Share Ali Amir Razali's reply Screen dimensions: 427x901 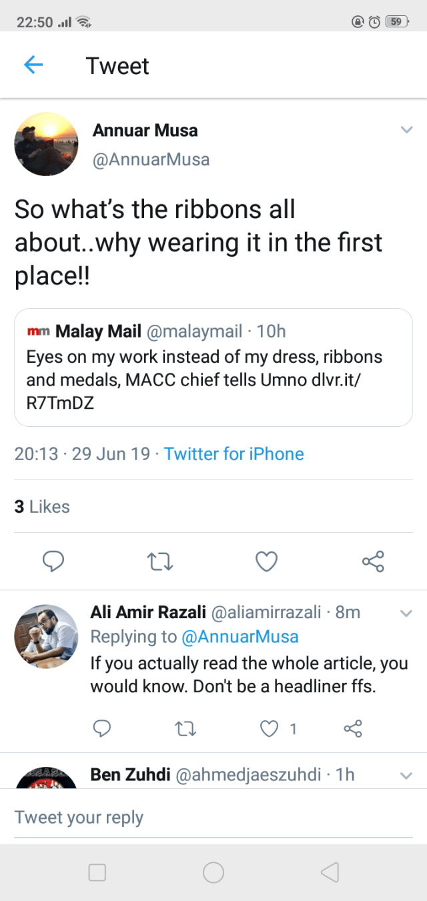coord(352,728)
